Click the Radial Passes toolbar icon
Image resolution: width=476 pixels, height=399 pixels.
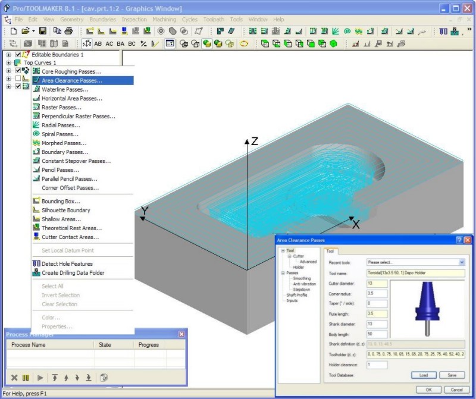click(336, 31)
